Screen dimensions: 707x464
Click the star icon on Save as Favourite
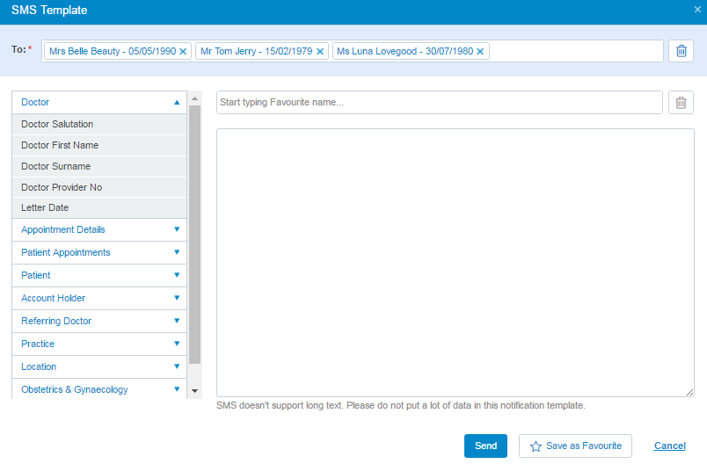point(536,446)
